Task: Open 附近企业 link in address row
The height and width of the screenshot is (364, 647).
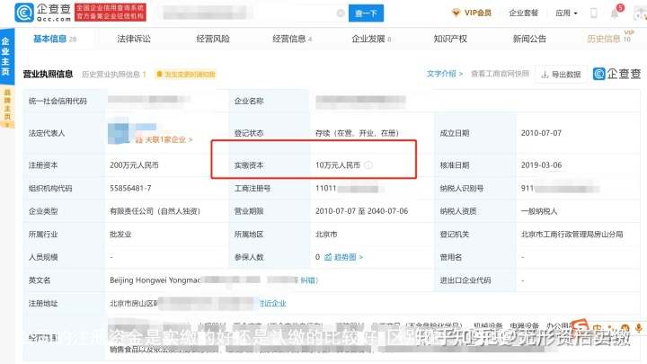Action: pos(273,304)
